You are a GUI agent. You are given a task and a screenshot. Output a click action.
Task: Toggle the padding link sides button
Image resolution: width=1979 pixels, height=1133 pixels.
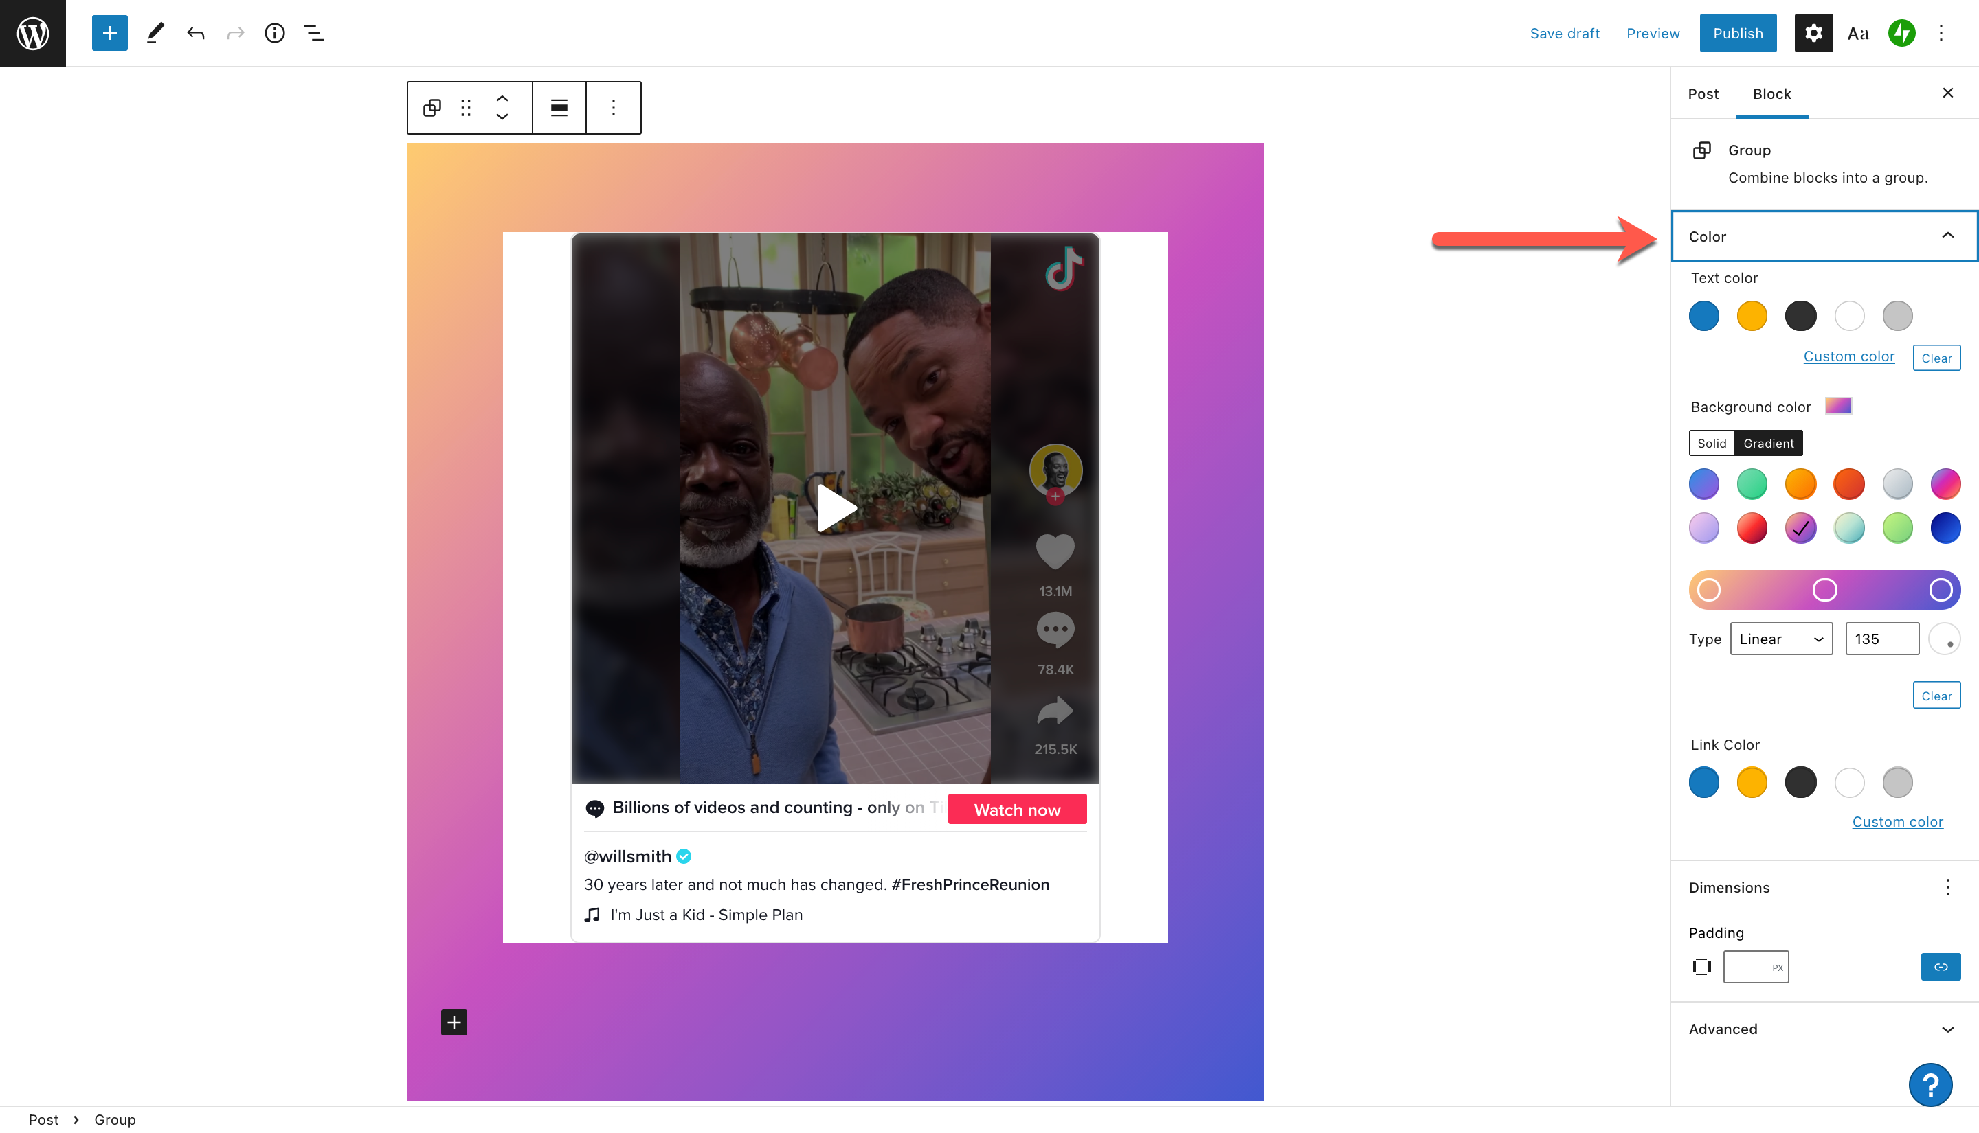(1940, 966)
